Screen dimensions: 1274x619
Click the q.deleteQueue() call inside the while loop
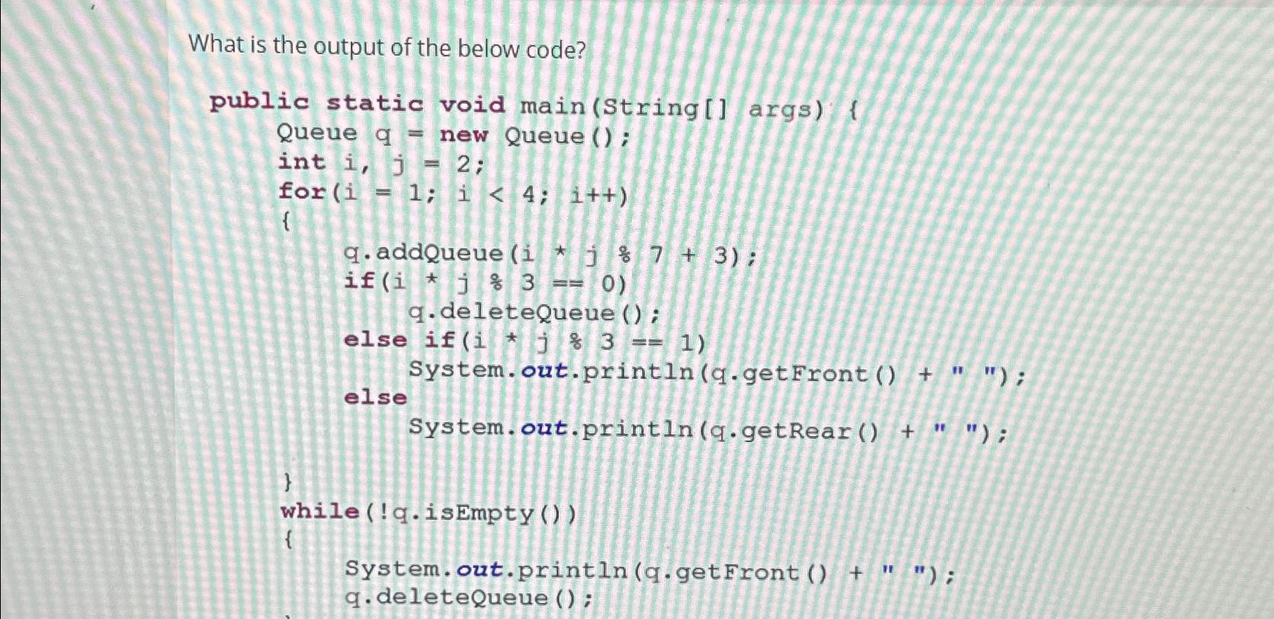(469, 597)
